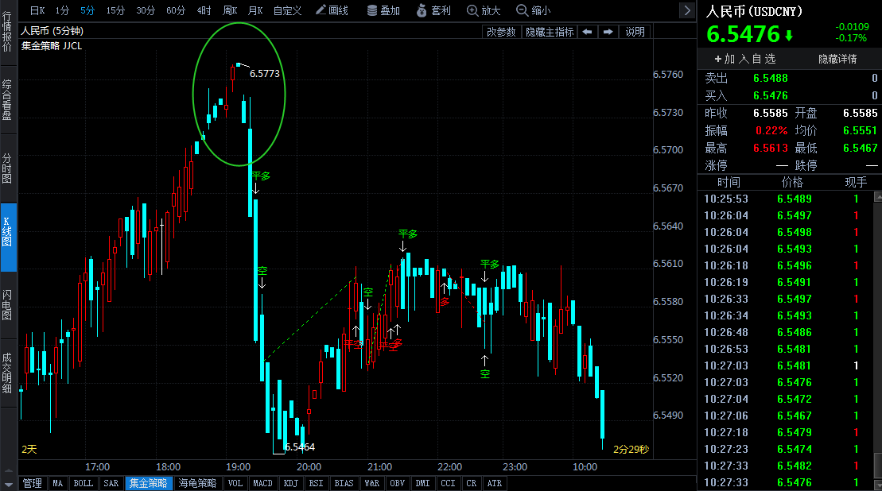882x491 pixels.
Task: Select the MA indicator
Action: point(57,483)
